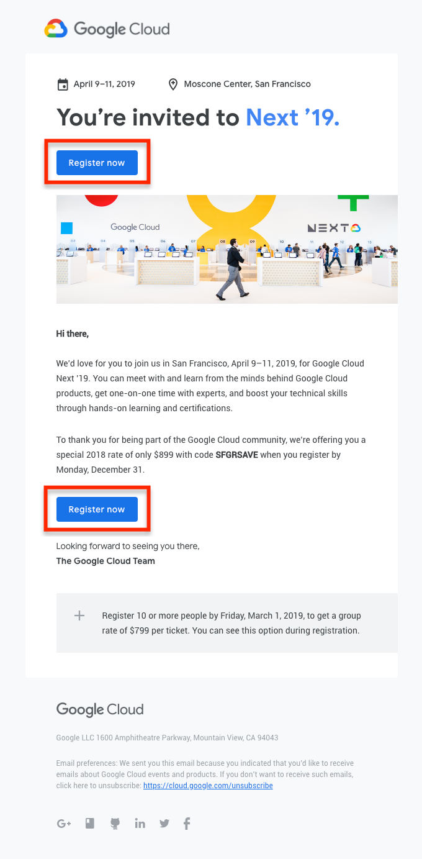Visit the LinkedIn icon link
The height and width of the screenshot is (859, 422).
pyautogui.click(x=140, y=824)
